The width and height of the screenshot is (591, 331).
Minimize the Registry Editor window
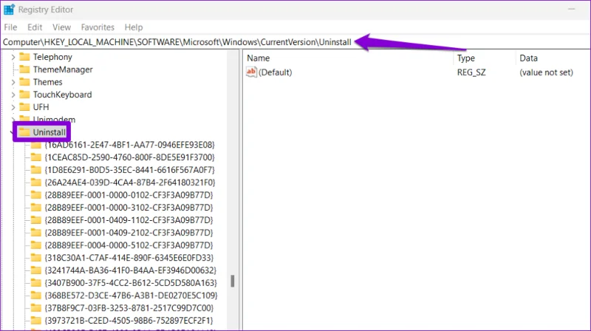point(572,9)
